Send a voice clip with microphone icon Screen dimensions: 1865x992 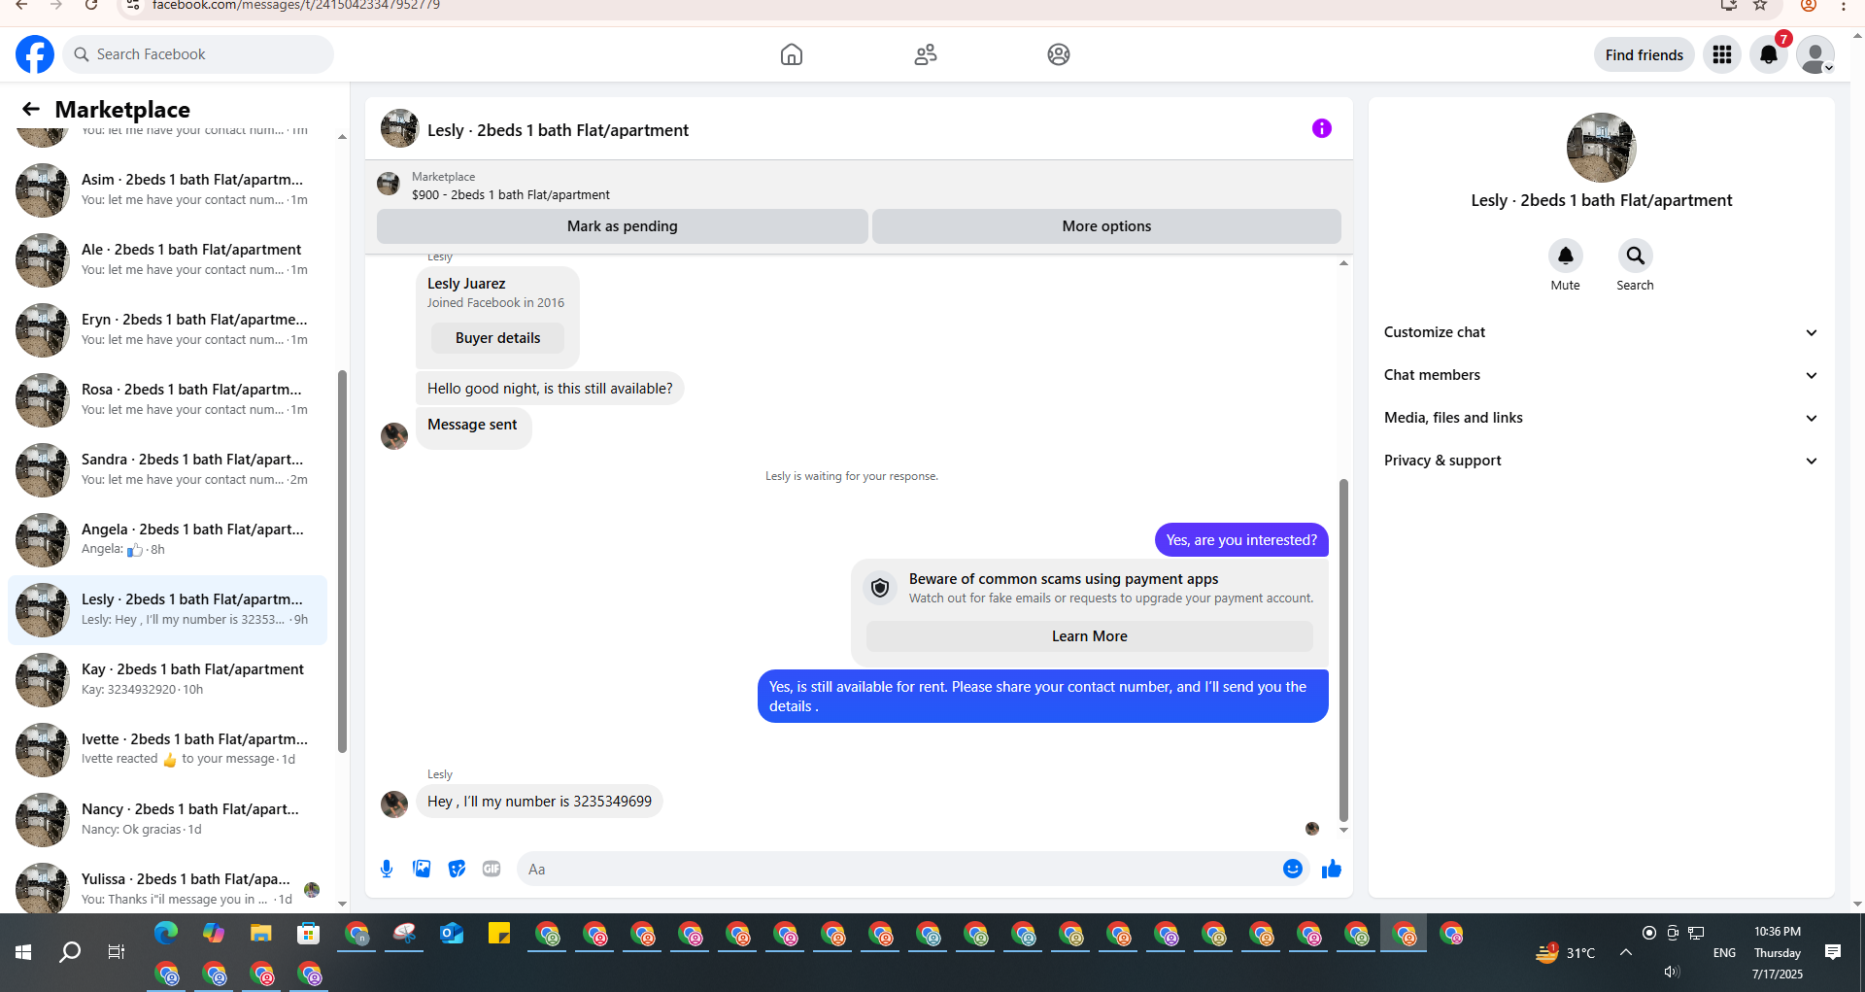pyautogui.click(x=387, y=869)
